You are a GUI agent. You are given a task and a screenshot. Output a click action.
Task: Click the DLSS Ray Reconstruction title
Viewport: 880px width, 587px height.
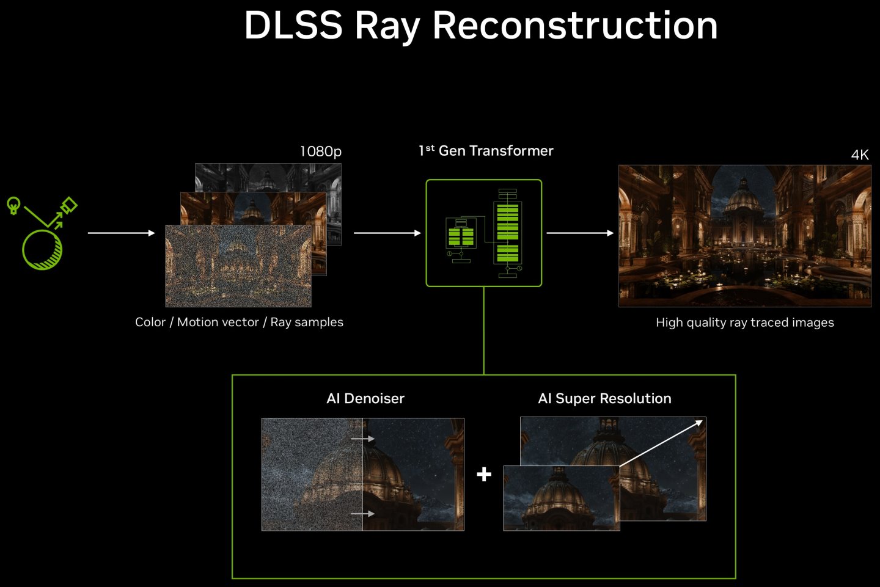[x=481, y=26]
